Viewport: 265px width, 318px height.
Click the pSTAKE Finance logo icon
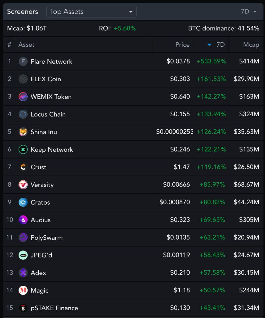(x=23, y=308)
